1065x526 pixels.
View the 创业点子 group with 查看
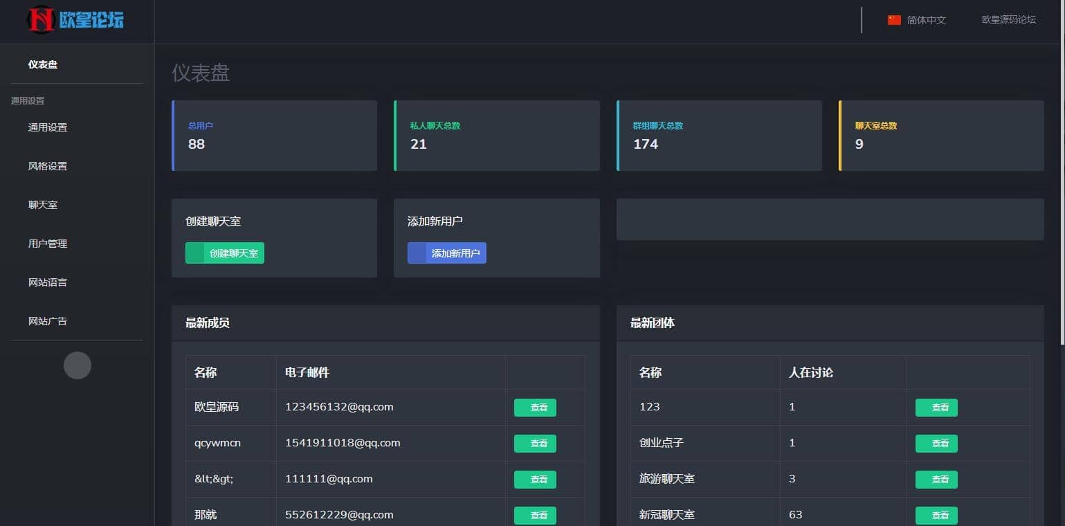point(936,444)
